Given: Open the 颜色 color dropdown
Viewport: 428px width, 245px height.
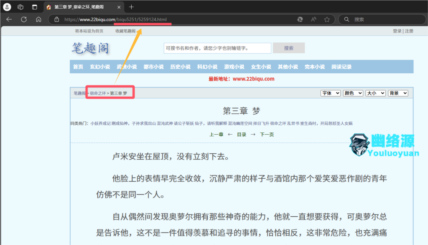Looking at the screenshot, I should tap(353, 93).
